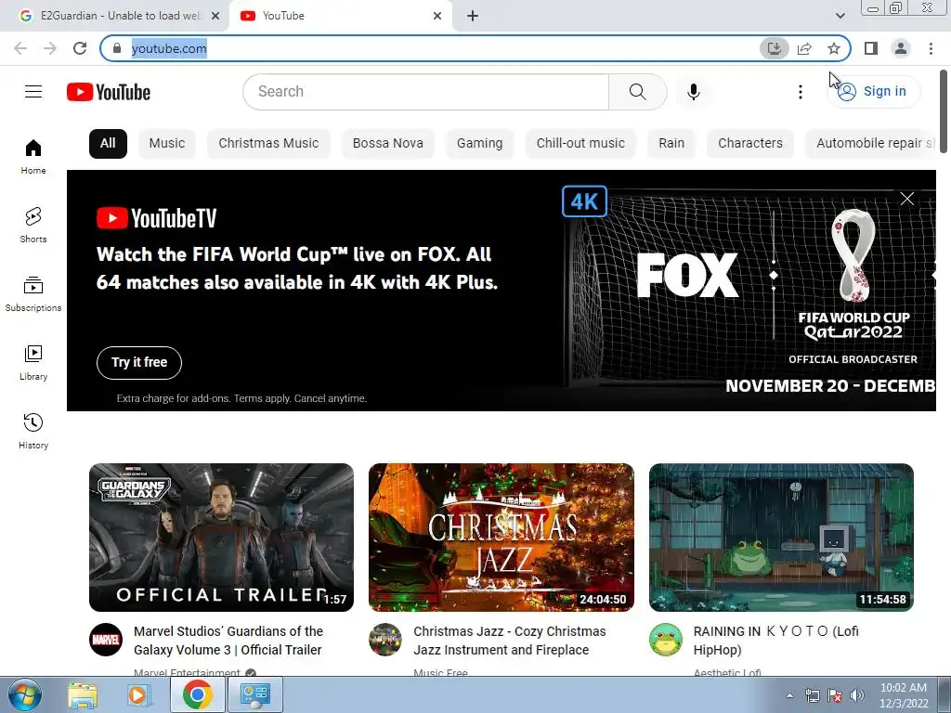Toggle the browser side panel
The height and width of the screenshot is (713, 951).
tap(871, 48)
